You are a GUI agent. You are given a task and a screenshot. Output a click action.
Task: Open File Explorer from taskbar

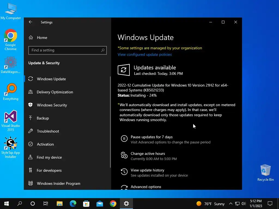[60, 204]
